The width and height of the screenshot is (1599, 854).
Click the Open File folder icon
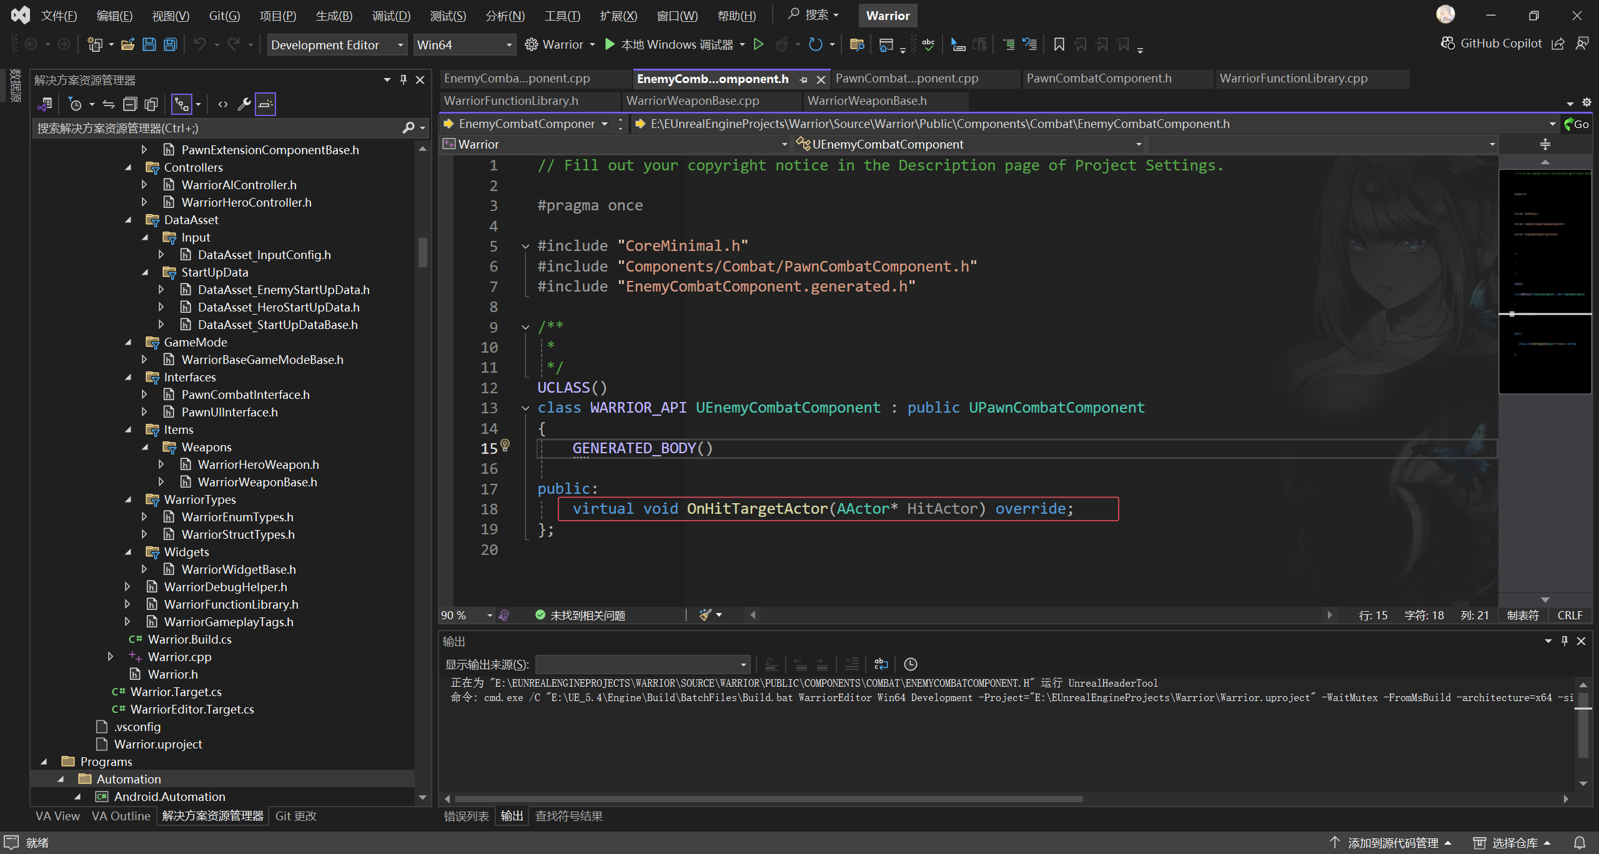click(128, 44)
